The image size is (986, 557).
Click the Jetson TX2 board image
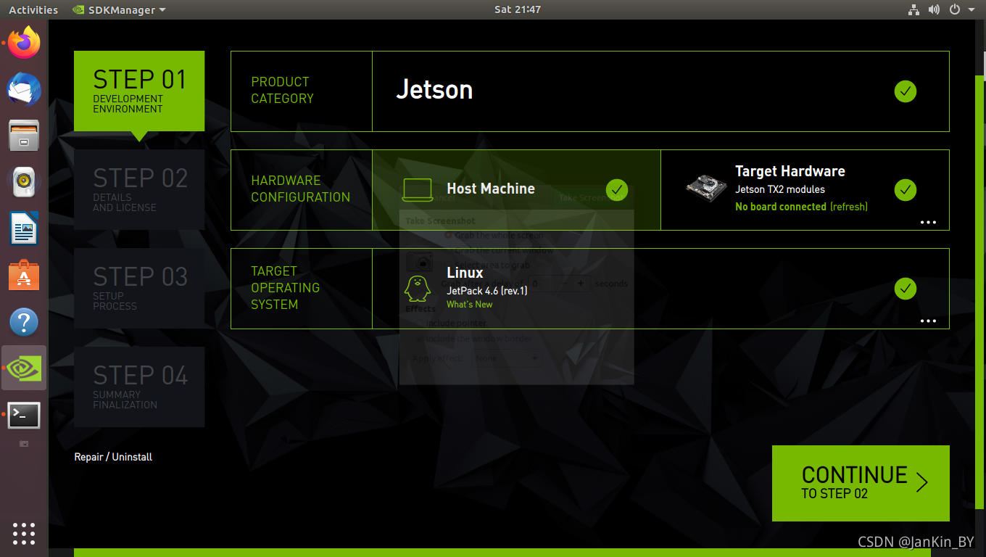(x=706, y=188)
